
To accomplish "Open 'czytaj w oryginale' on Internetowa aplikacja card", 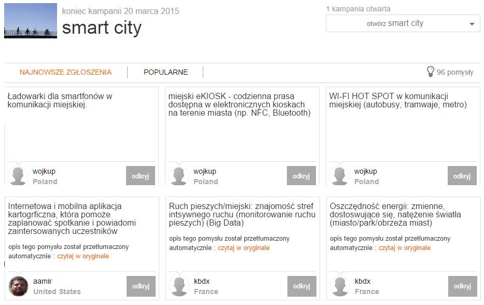I will point(83,256).
